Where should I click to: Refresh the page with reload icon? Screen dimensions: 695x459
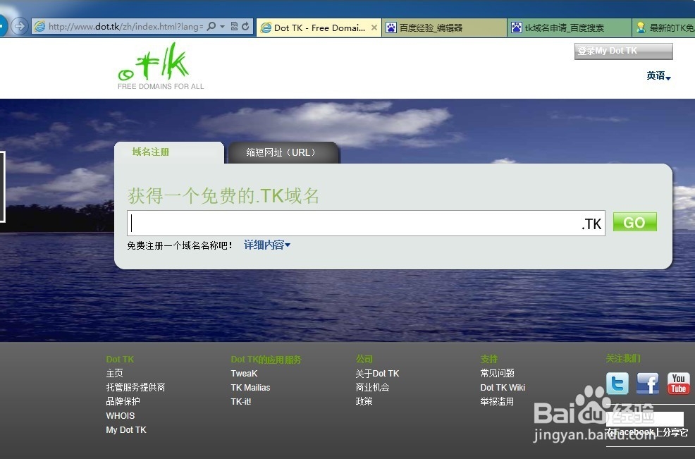[x=245, y=26]
